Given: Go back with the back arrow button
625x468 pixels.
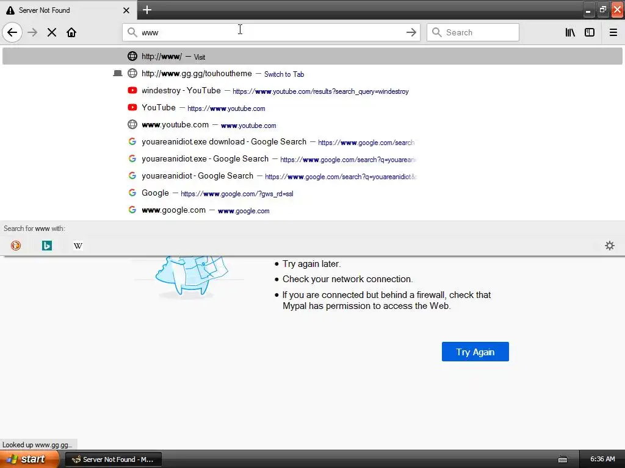Looking at the screenshot, I should coord(12,32).
